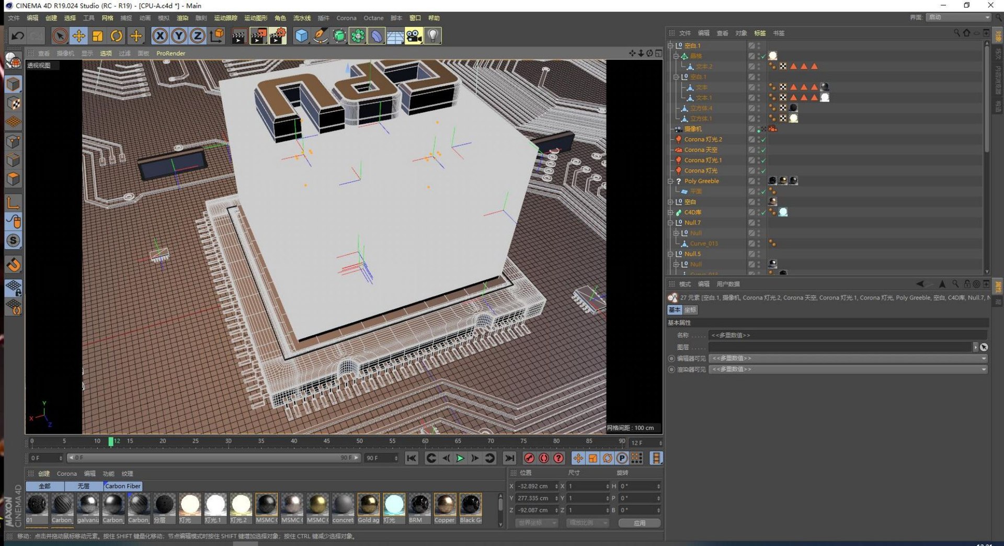Enable the Texture mode icon
The height and width of the screenshot is (546, 1004).
coord(14,104)
